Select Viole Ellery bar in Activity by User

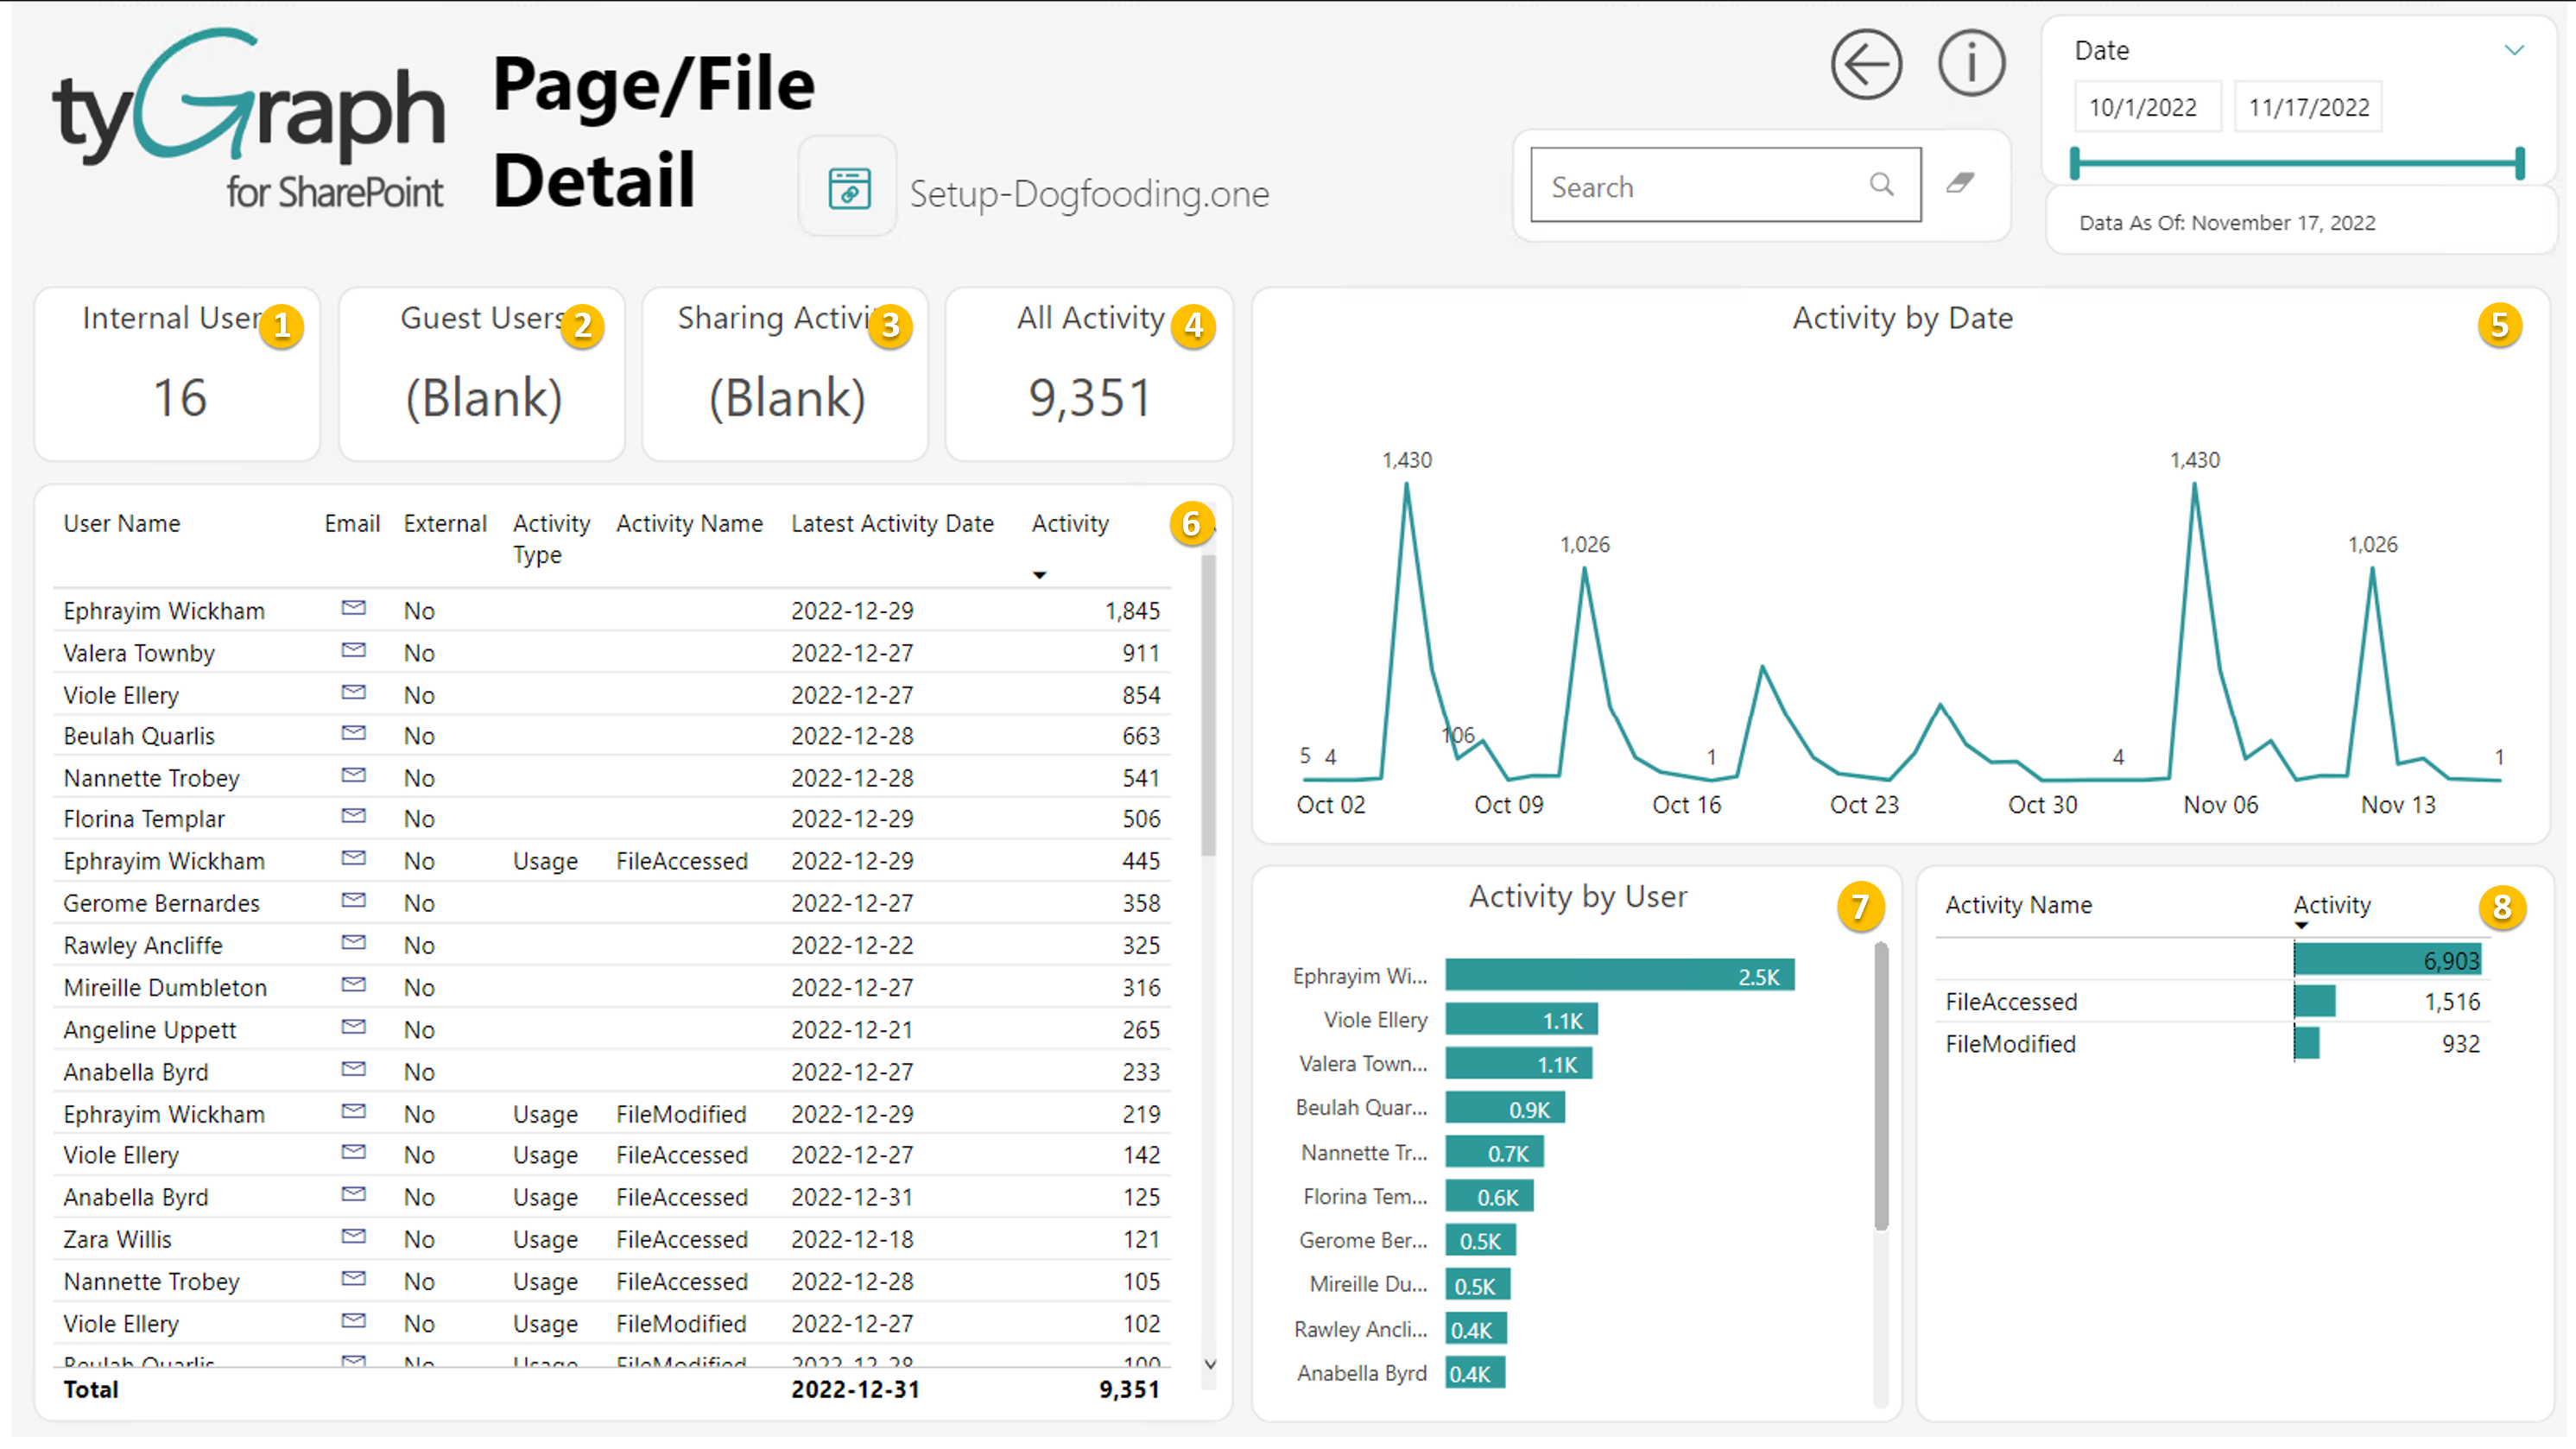point(1520,1020)
